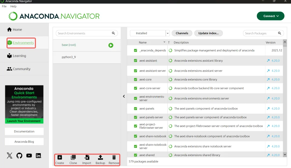The width and height of the screenshot is (291, 168).
Task: Toggle the aext-core package checkbox
Action: [136, 79]
